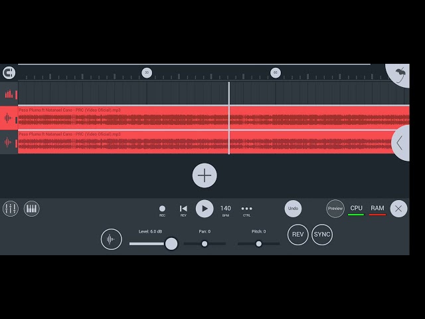This screenshot has width=425, height=319.
Task: Close the clip editor with X button
Action: click(398, 209)
